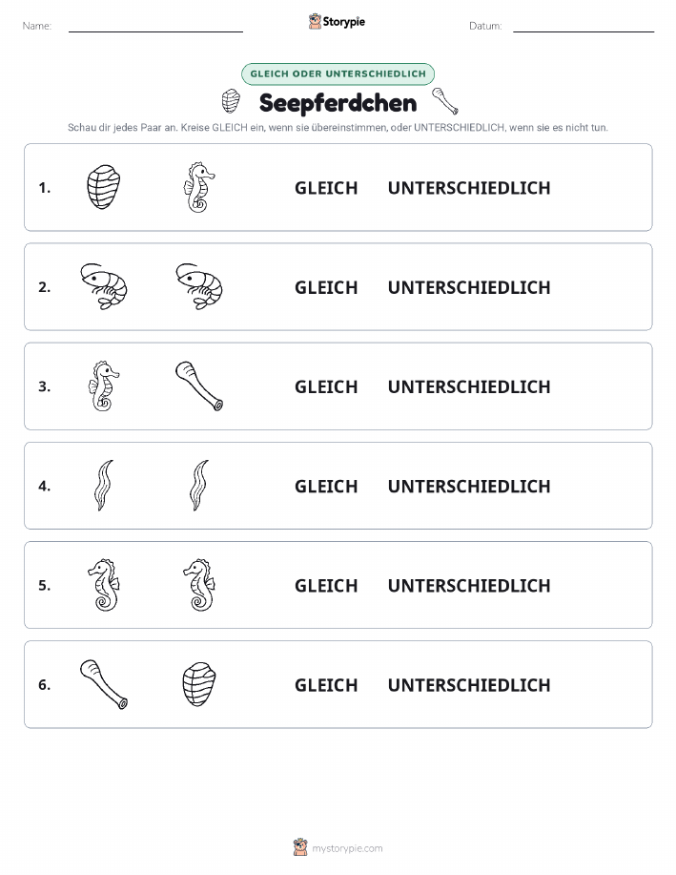Select the right seahorse in row 5

point(199,585)
